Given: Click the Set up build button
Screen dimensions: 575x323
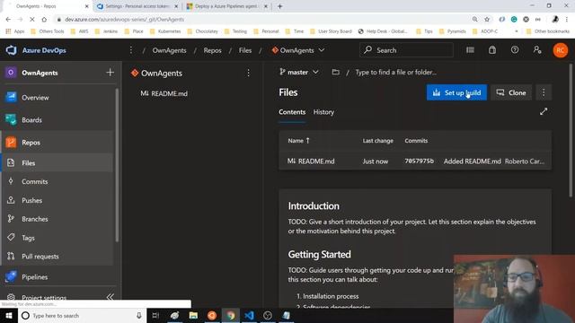Looking at the screenshot, I should 456,92.
